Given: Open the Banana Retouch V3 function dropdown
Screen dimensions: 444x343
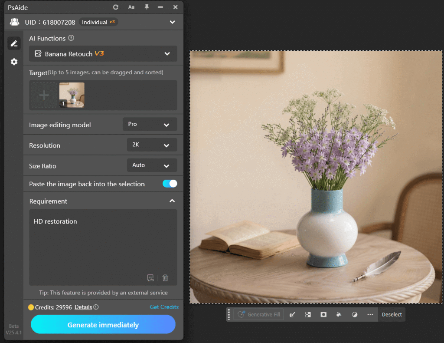Looking at the screenshot, I should pyautogui.click(x=103, y=54).
